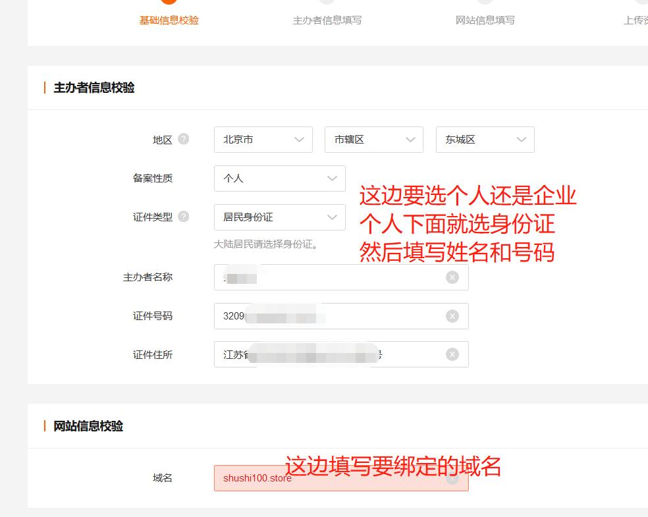Open the help tooltip beside 地区

tap(185, 138)
